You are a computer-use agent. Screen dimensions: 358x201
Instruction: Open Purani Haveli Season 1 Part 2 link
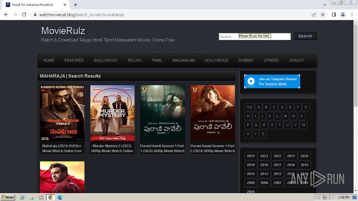[x=213, y=148]
